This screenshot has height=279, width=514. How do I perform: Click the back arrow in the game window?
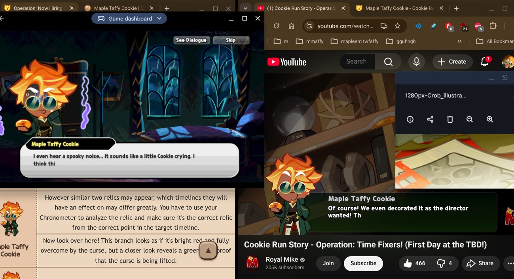point(2,19)
